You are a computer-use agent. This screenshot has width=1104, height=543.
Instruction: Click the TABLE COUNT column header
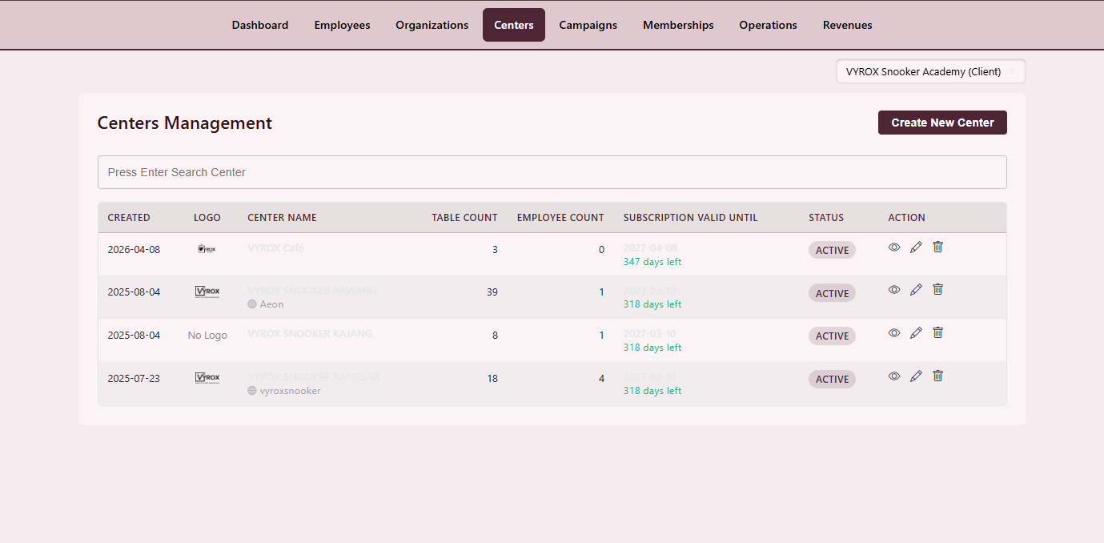click(464, 218)
